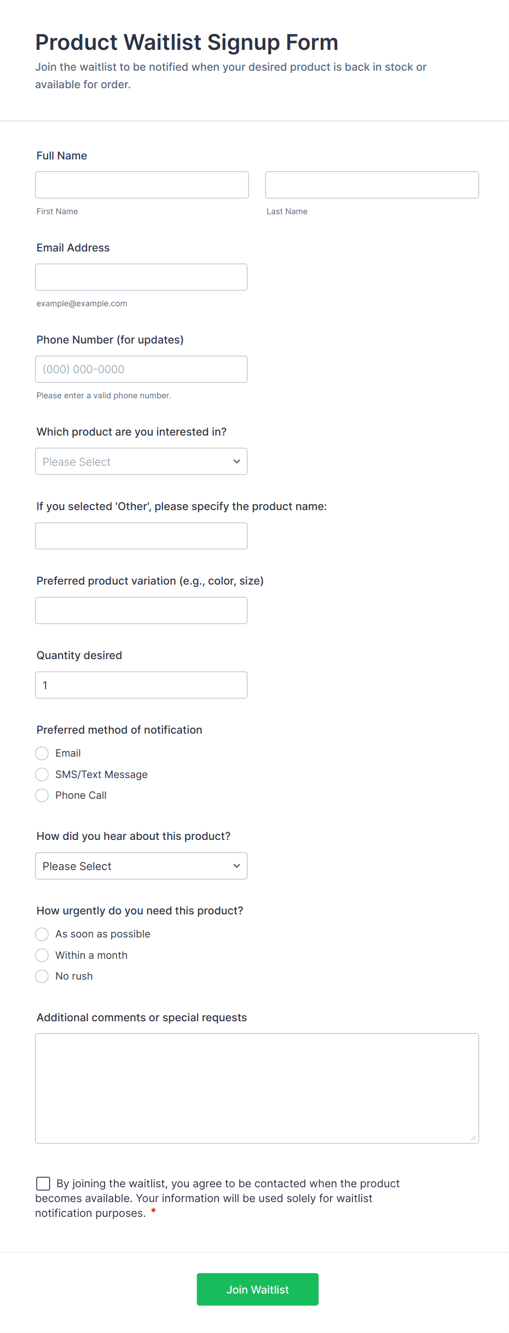This screenshot has width=509, height=1333.
Task: Click the preferred product variation field
Action: [x=141, y=610]
